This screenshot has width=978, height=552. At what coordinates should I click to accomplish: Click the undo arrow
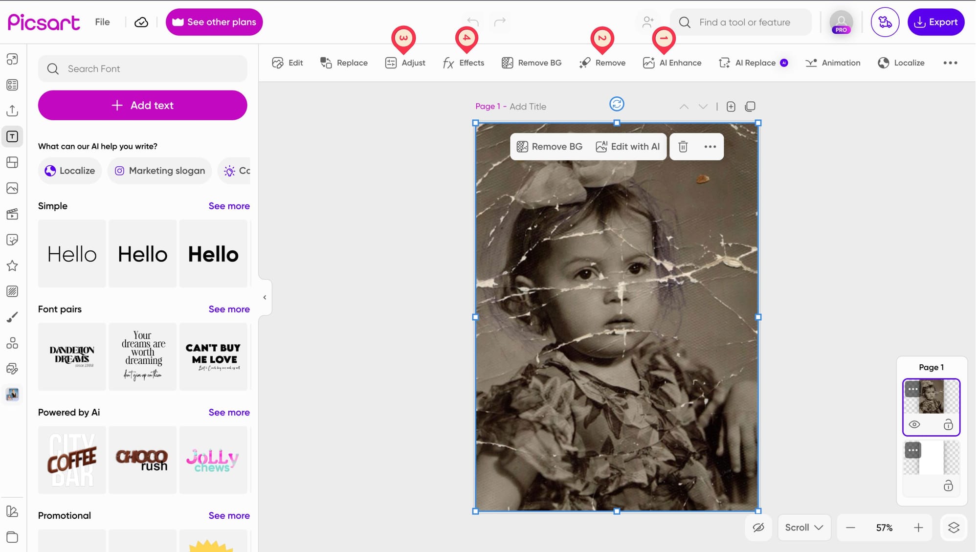[472, 22]
